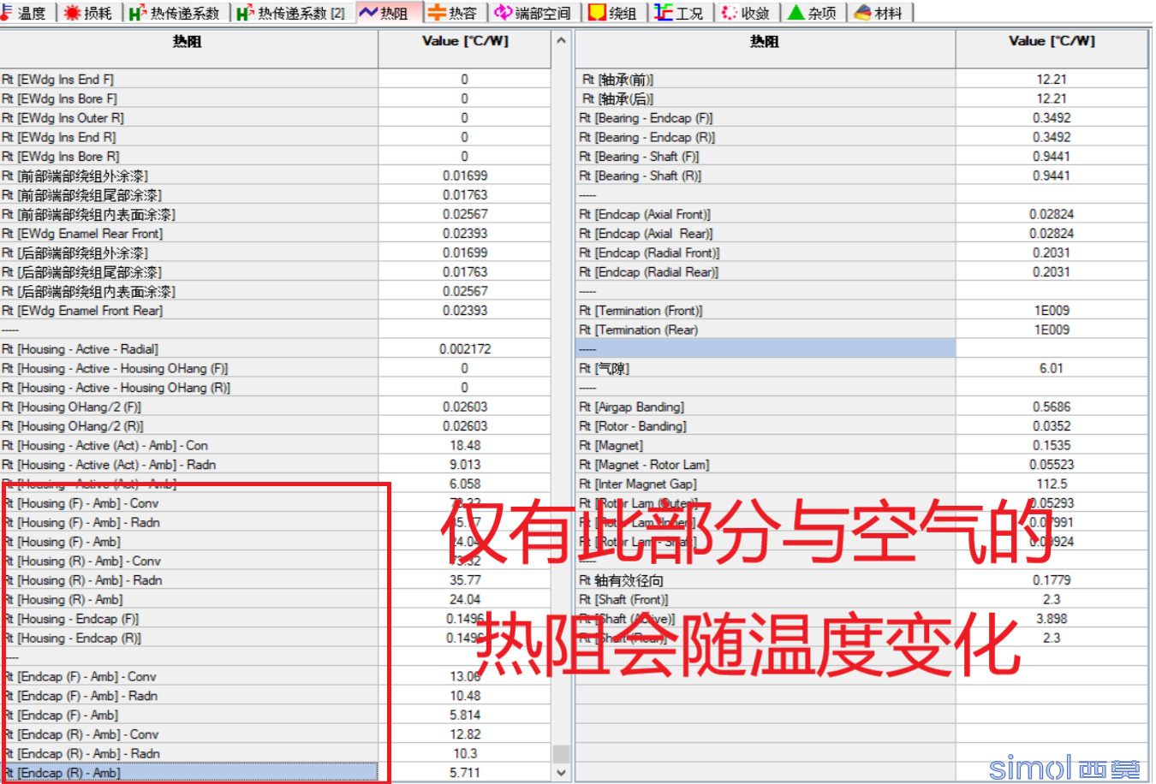Select row Rt [EWdg Ins End F]
The width and height of the screenshot is (1156, 784).
188,80
